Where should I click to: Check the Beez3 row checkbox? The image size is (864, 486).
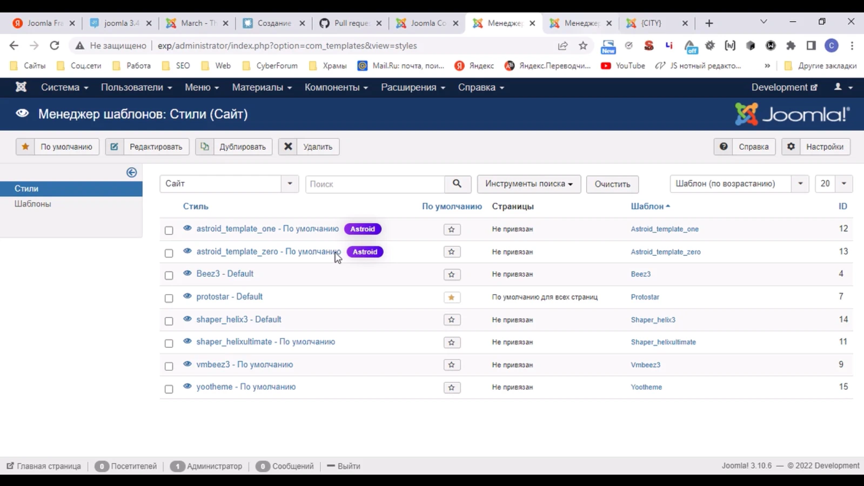pyautogui.click(x=169, y=276)
